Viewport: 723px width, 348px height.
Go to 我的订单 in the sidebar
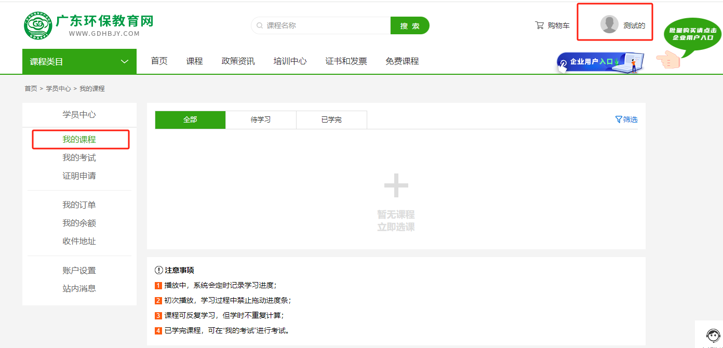point(79,205)
